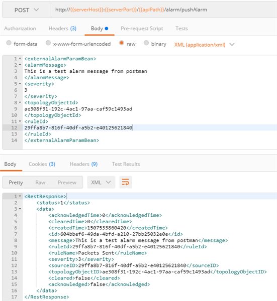
Task: Collapse RestResponse fold arrow in response
Action: [20, 196]
